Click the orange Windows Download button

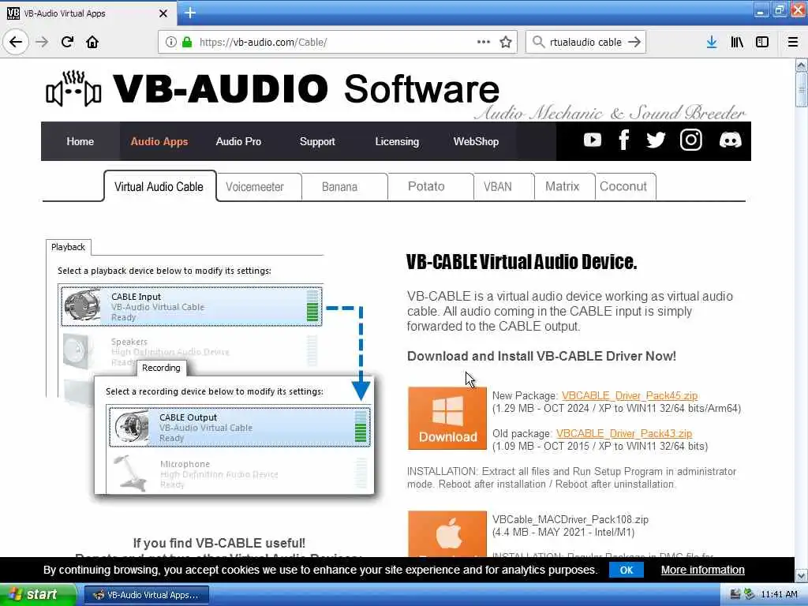point(447,418)
